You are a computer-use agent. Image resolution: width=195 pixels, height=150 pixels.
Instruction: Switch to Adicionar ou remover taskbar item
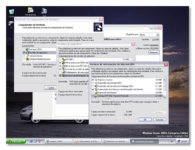(x=116, y=141)
